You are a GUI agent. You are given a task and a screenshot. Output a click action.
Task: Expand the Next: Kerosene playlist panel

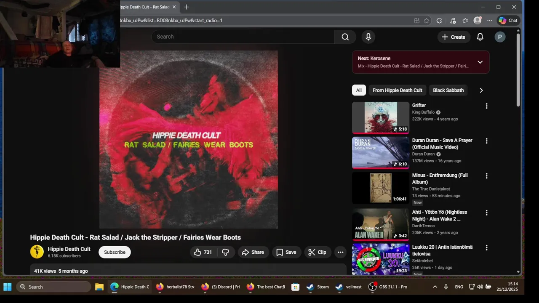(480, 62)
